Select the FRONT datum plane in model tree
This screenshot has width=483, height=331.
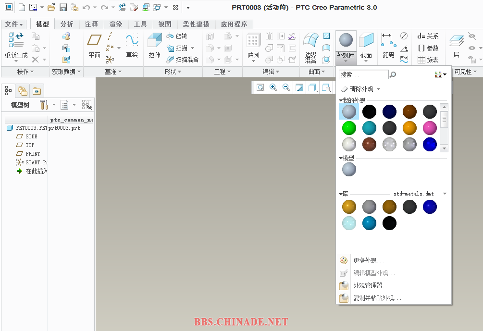33,154
